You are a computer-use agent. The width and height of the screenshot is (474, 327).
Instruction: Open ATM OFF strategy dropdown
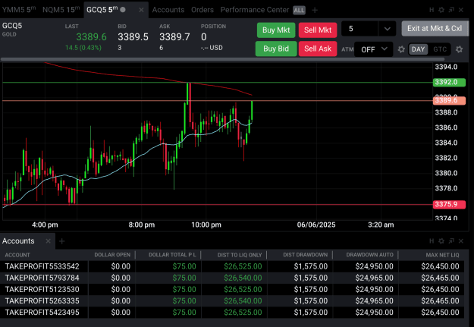point(374,49)
